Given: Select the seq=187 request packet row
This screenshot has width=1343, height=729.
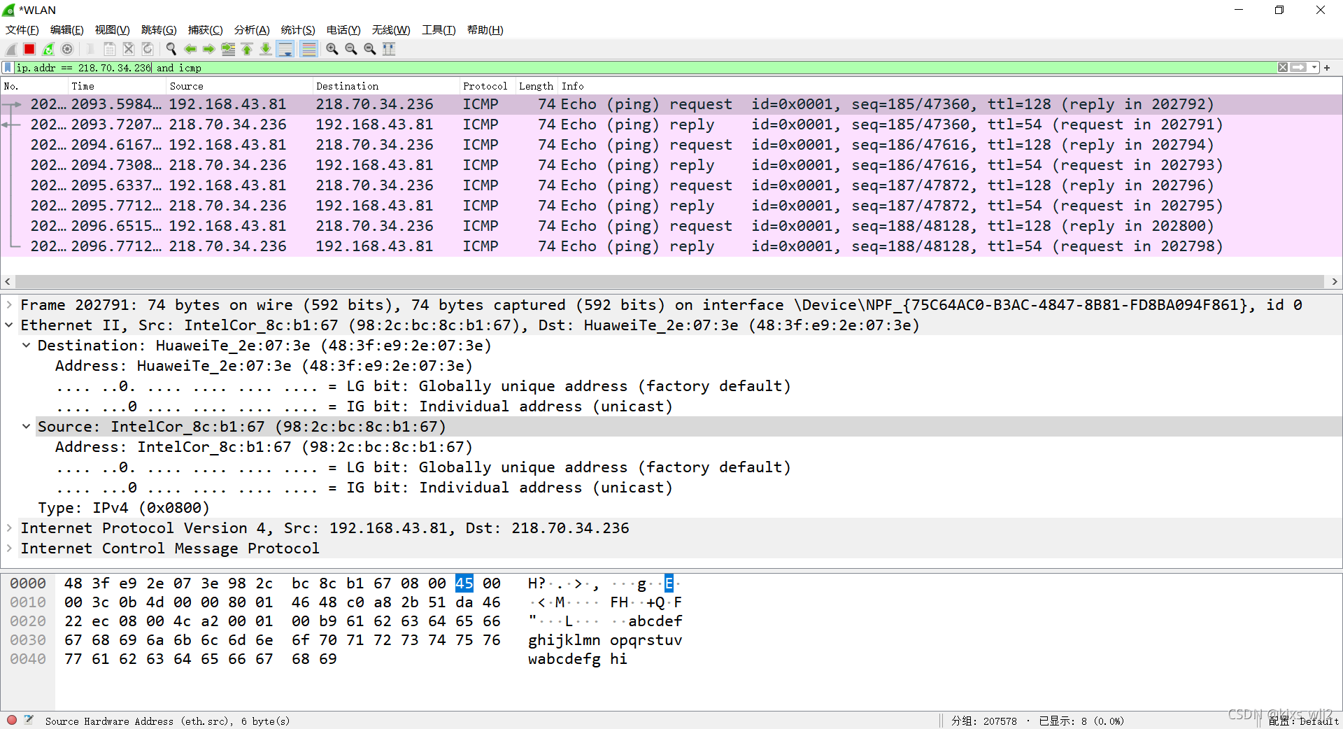Looking at the screenshot, I should tap(671, 185).
